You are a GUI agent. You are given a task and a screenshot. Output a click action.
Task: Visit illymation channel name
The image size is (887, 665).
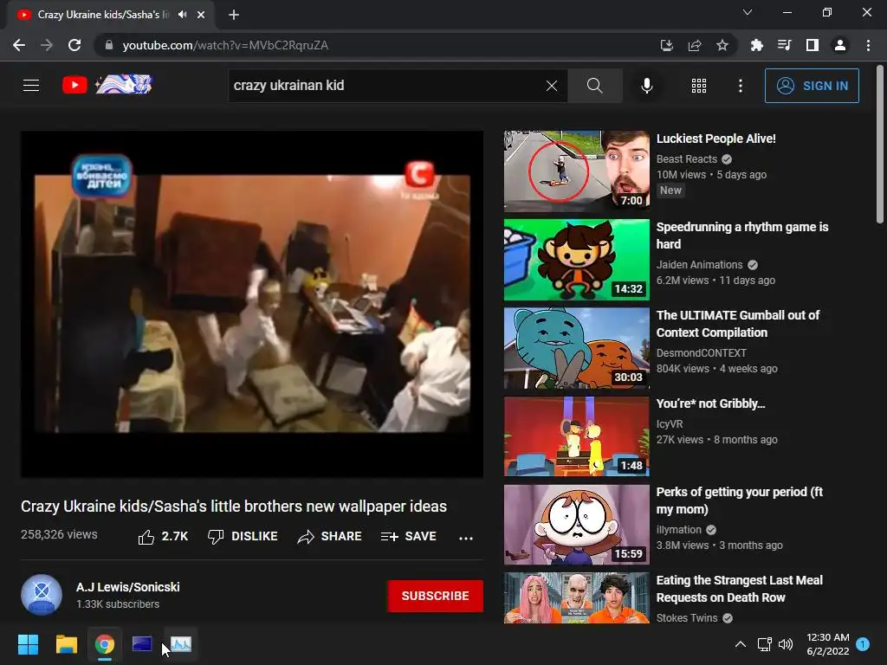[x=679, y=530]
